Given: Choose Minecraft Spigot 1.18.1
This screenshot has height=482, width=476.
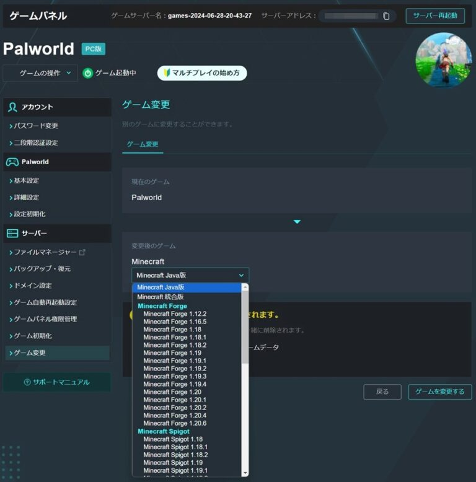Looking at the screenshot, I should point(187,447).
